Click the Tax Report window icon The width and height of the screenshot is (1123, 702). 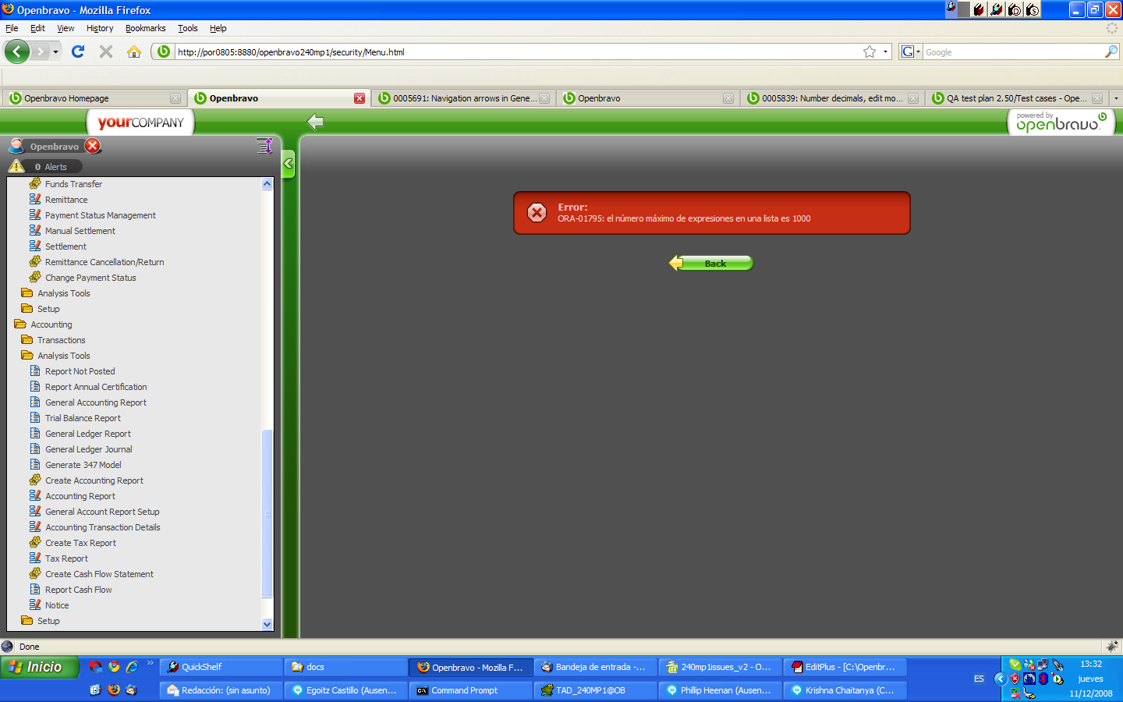35,558
